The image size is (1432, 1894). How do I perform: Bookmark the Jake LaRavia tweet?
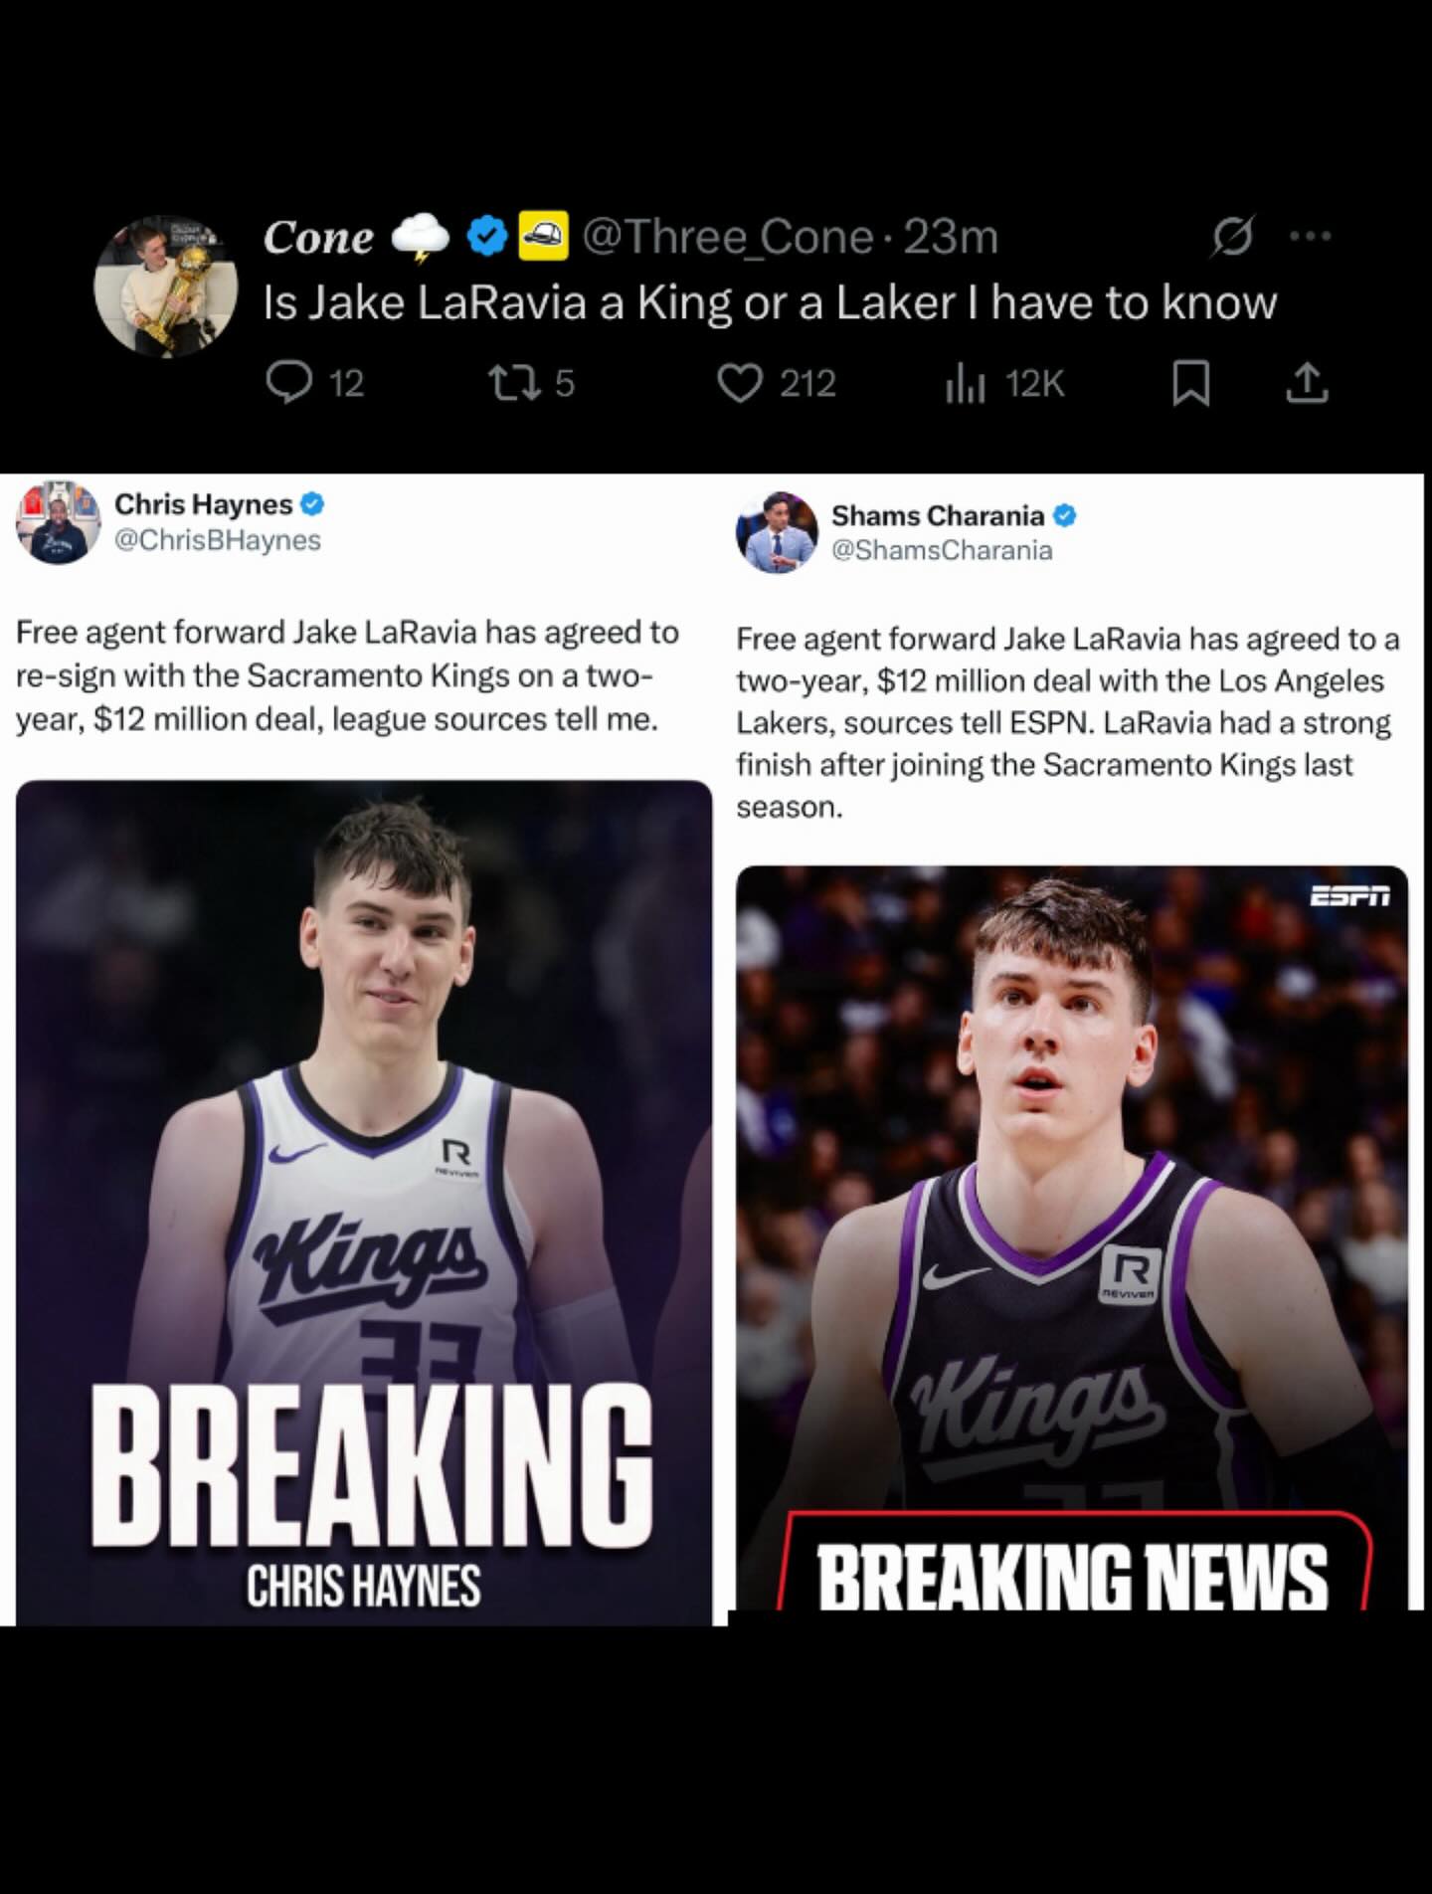click(x=1190, y=384)
